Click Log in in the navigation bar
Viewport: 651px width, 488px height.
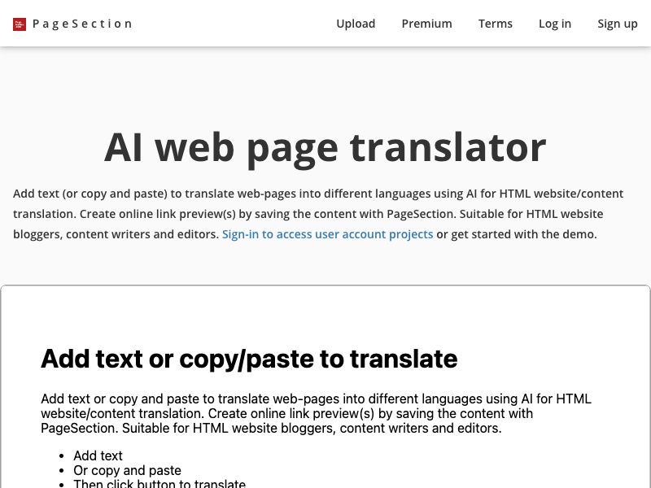[x=555, y=24]
